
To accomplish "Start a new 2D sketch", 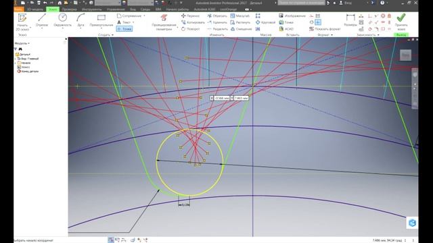I will [22, 22].
